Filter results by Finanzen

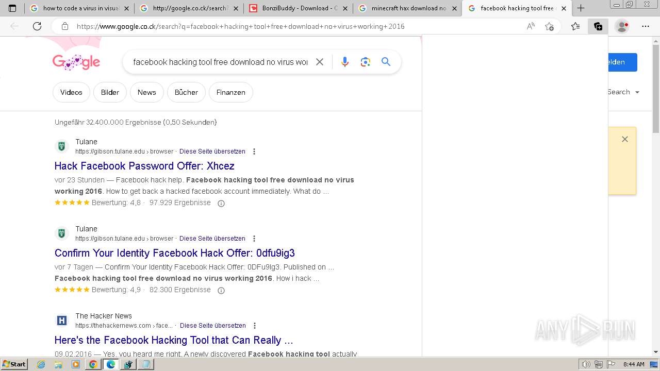[230, 92]
